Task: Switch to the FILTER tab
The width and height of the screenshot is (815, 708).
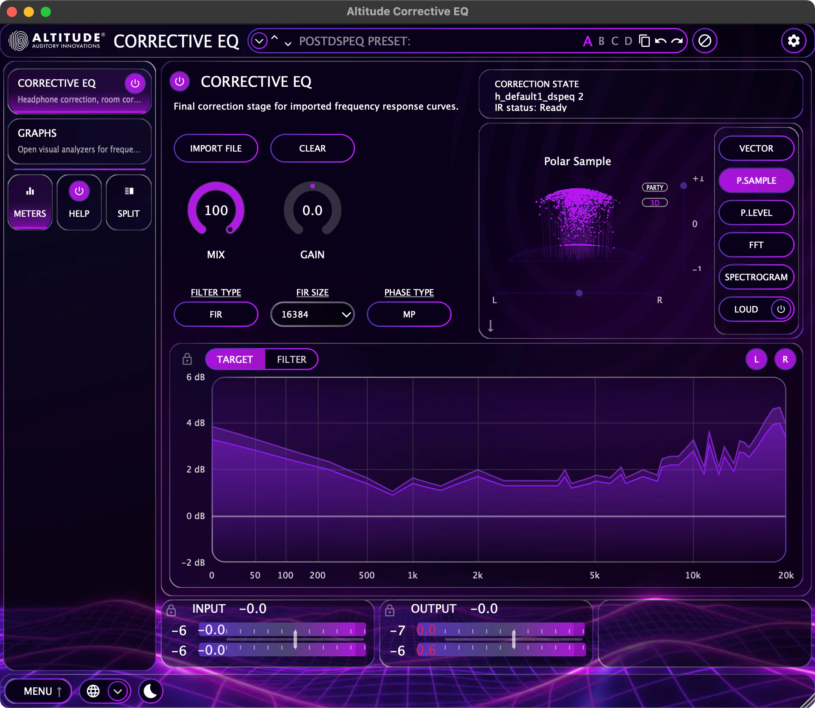Action: (x=291, y=360)
